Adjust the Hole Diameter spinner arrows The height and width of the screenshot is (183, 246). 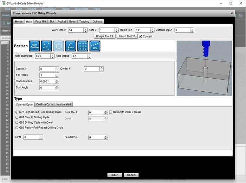[52, 56]
